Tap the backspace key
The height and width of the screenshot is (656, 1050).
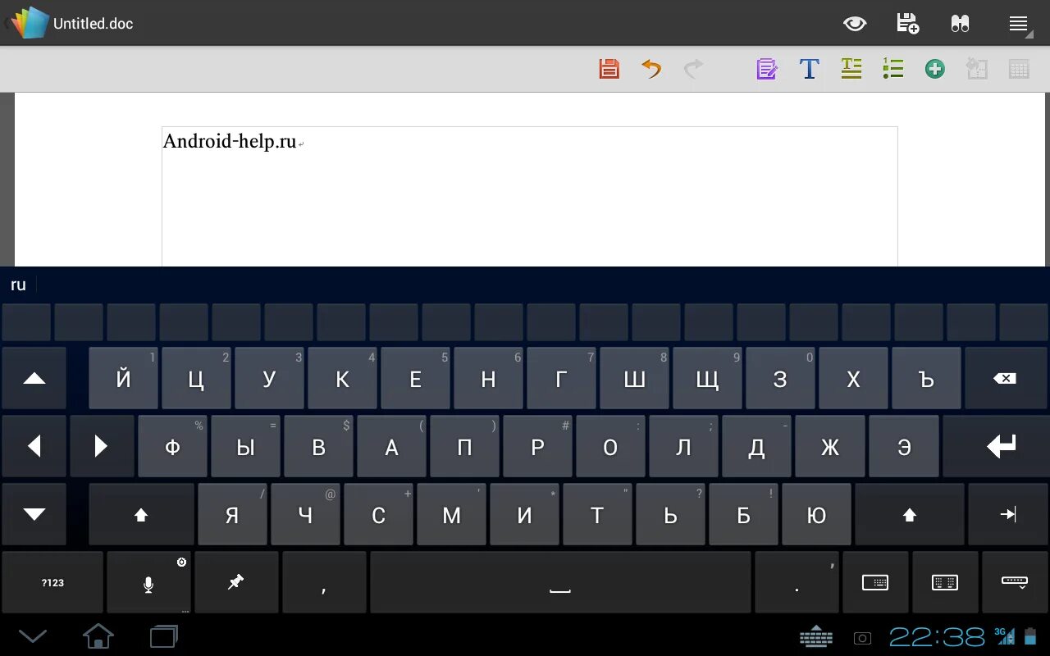(x=1006, y=378)
